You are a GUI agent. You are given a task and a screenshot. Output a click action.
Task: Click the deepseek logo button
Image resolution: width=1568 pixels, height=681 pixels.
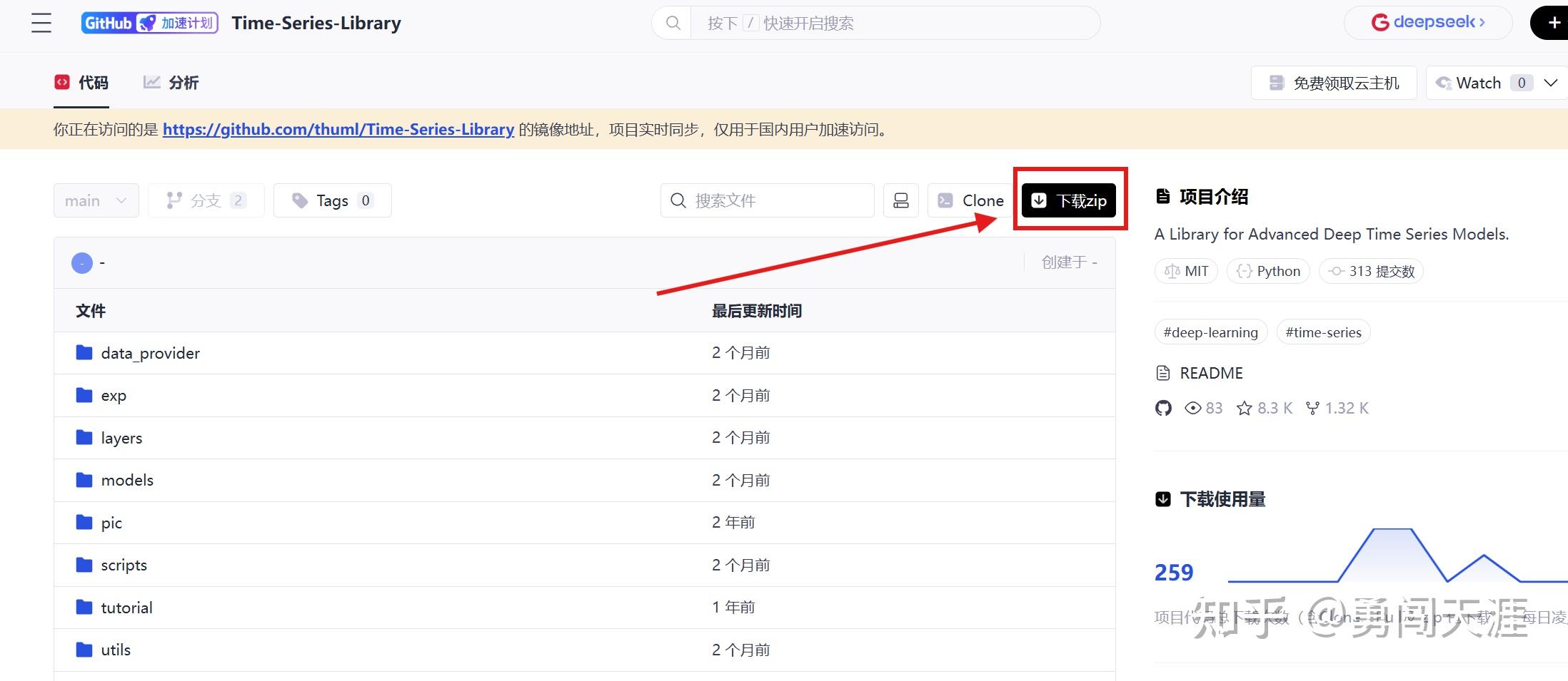coord(1427,22)
